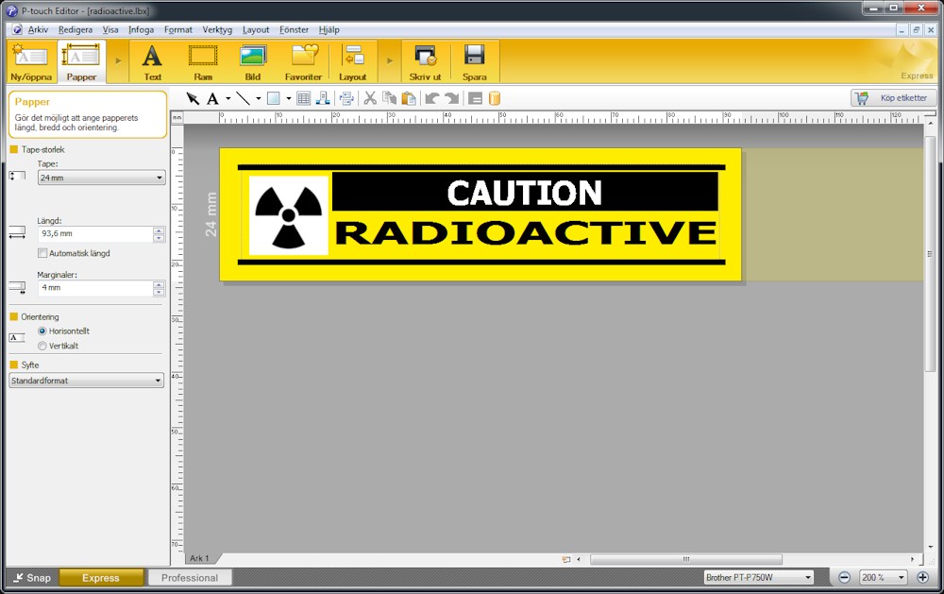The image size is (944, 594).
Task: Expand the Syfte Standardformat dropdown
Action: click(x=86, y=381)
